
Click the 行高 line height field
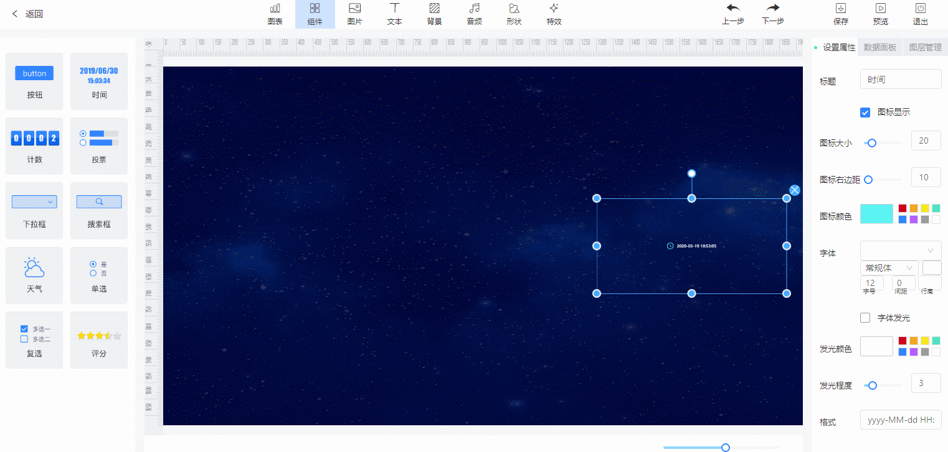click(x=930, y=283)
